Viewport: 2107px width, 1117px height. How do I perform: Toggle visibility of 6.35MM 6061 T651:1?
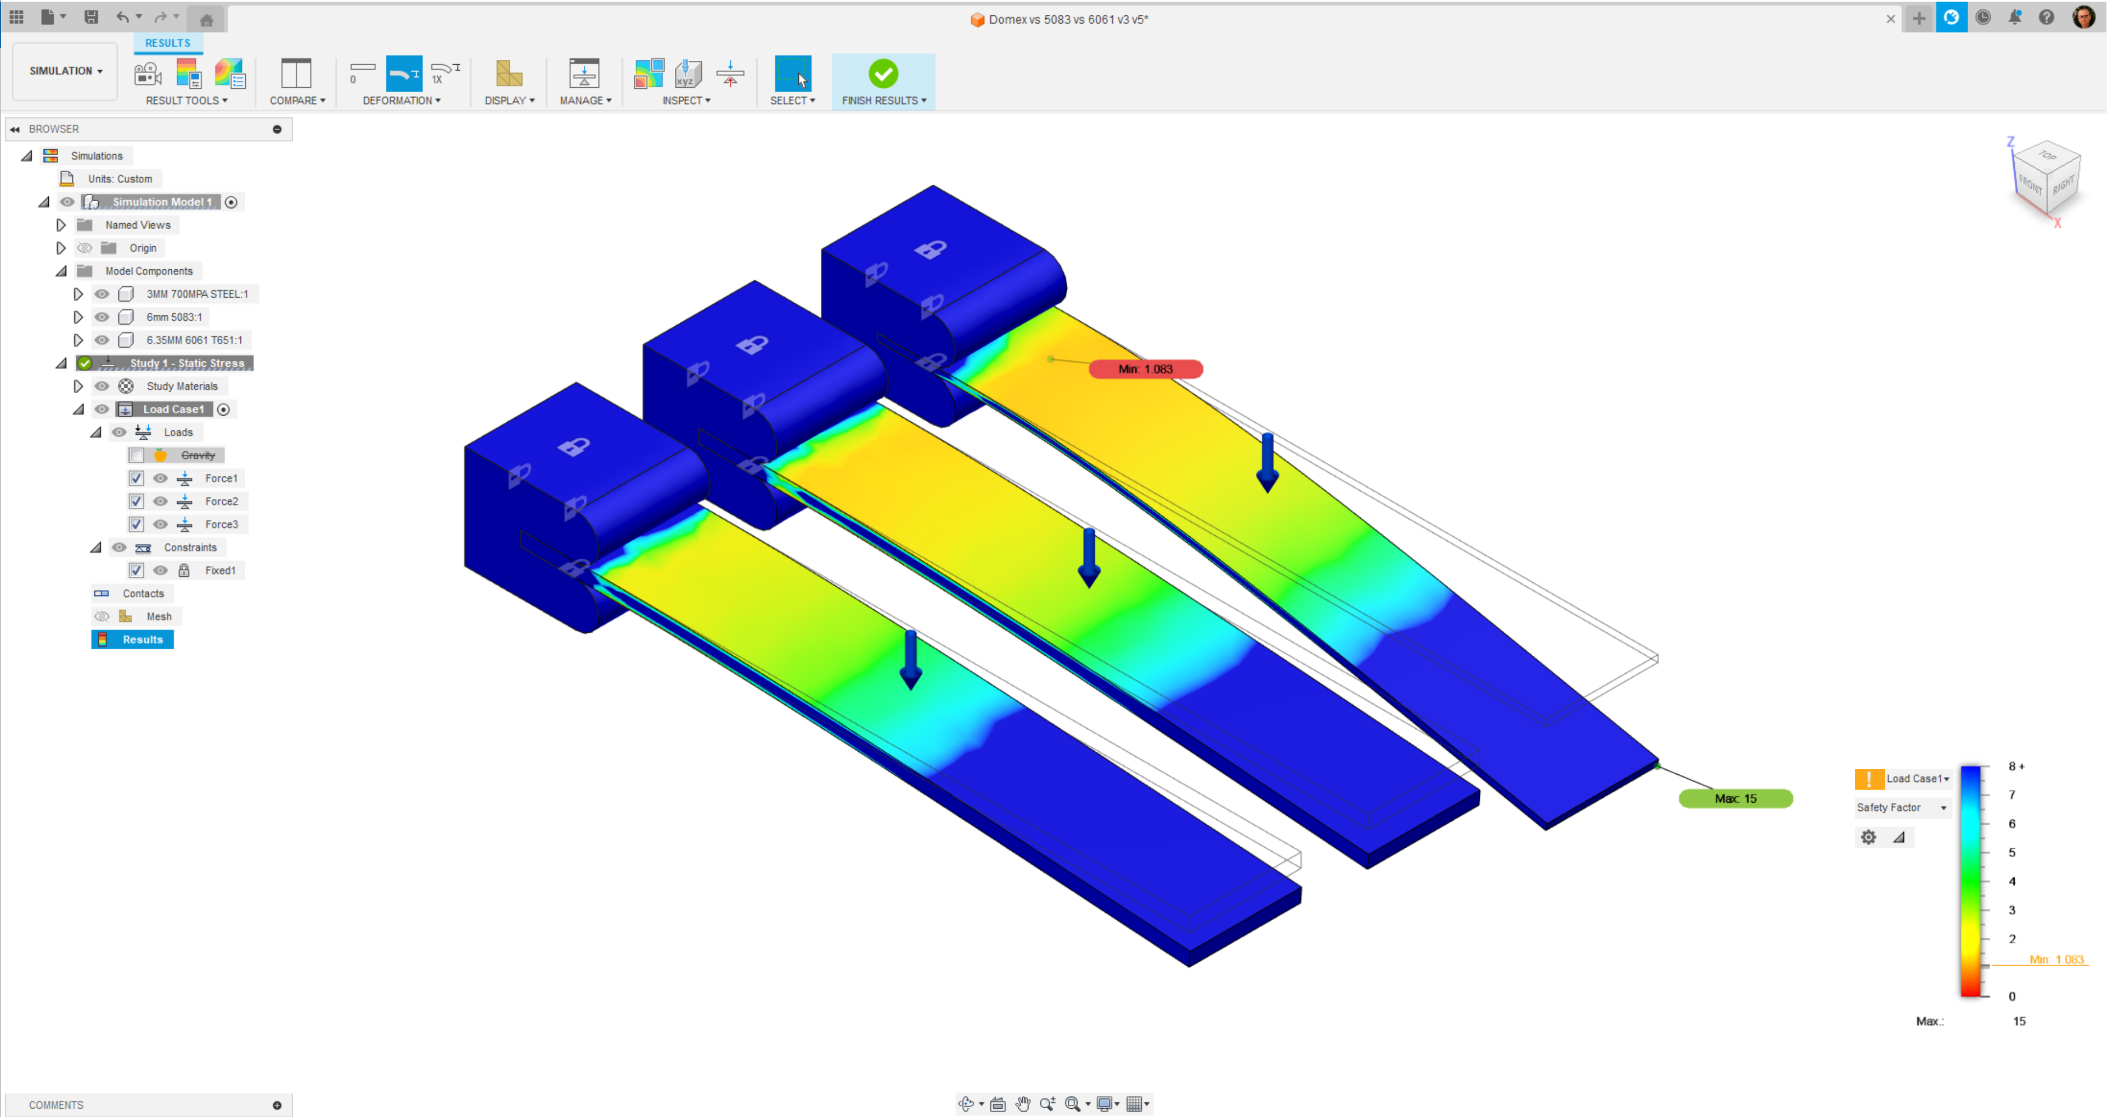coord(102,339)
